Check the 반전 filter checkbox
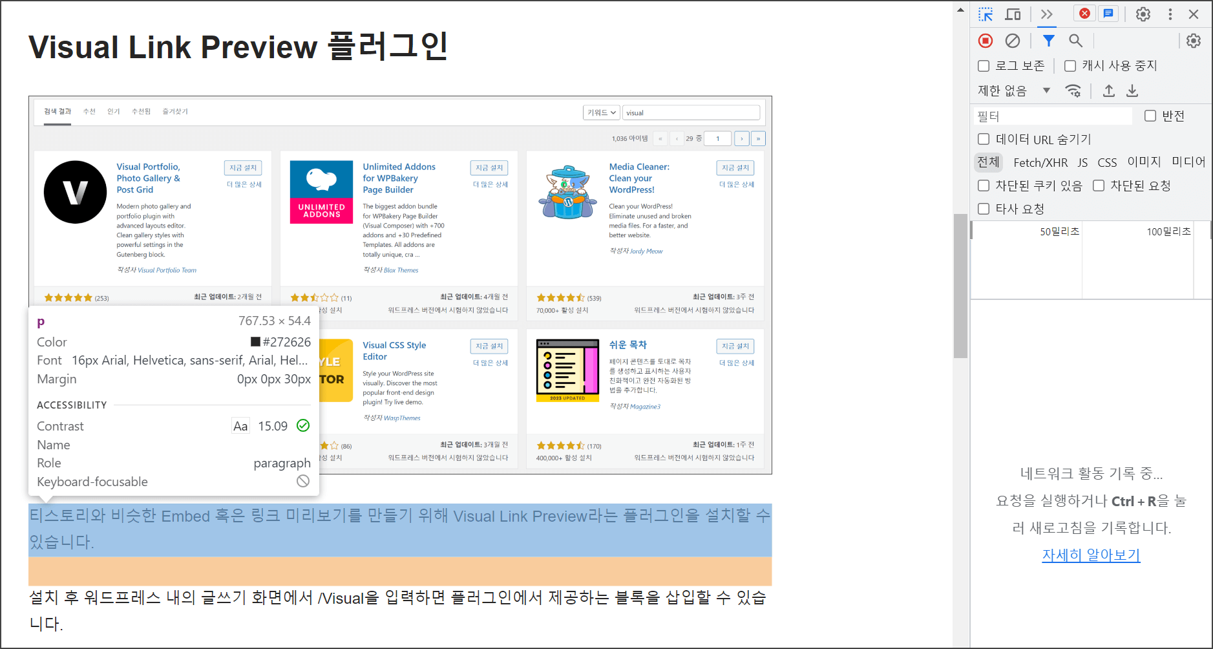The height and width of the screenshot is (649, 1213). coord(1150,116)
